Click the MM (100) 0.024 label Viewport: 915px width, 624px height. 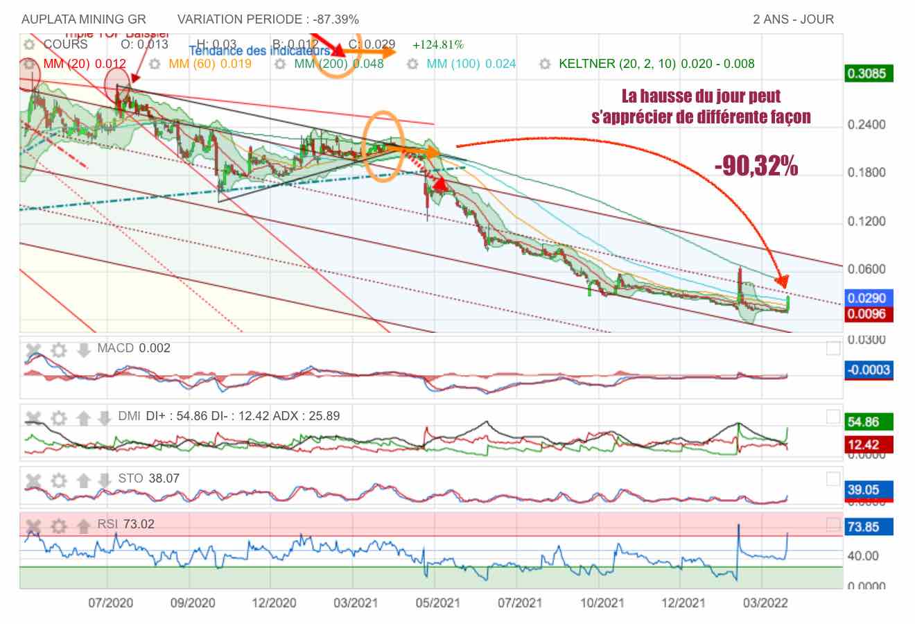point(471,64)
